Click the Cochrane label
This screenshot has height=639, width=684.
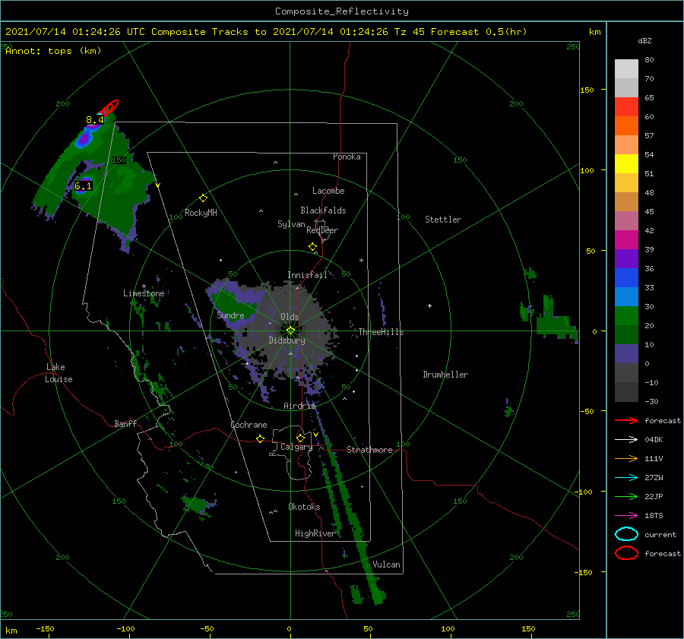tap(249, 425)
